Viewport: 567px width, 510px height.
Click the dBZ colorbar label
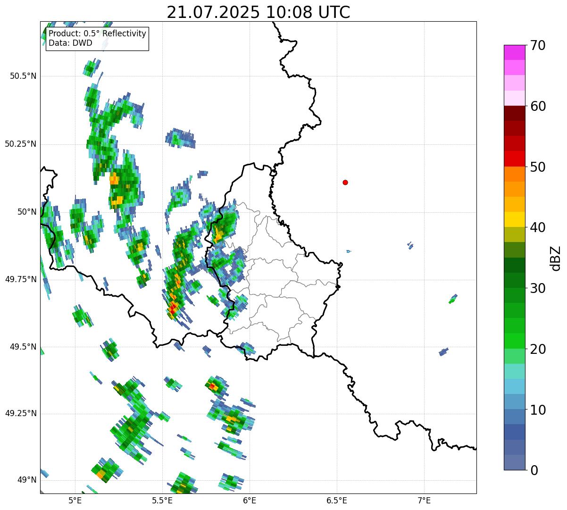coord(556,258)
